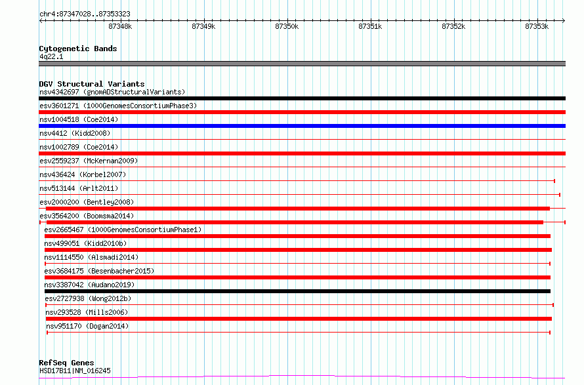Open variant nsv4342697 (gnomADStructuralVariants)
584x385 pixels.
click(x=112, y=92)
